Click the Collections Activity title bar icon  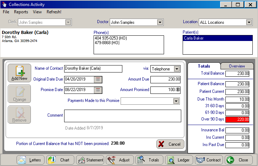point(5,5)
